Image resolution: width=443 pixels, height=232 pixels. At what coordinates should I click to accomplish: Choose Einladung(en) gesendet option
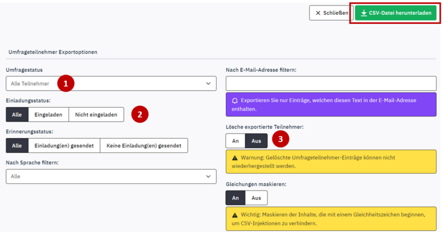[x=64, y=145]
